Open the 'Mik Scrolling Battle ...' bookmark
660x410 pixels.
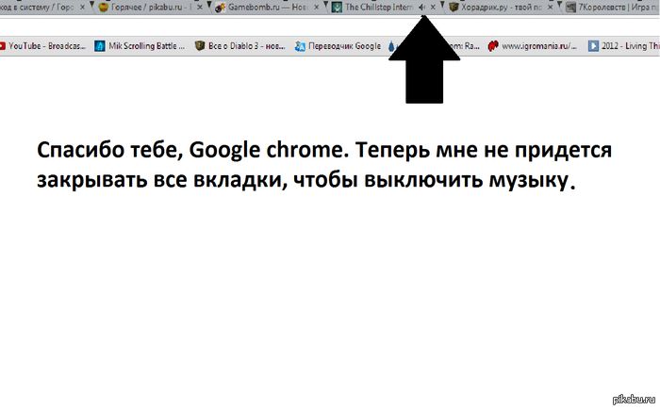pyautogui.click(x=140, y=46)
